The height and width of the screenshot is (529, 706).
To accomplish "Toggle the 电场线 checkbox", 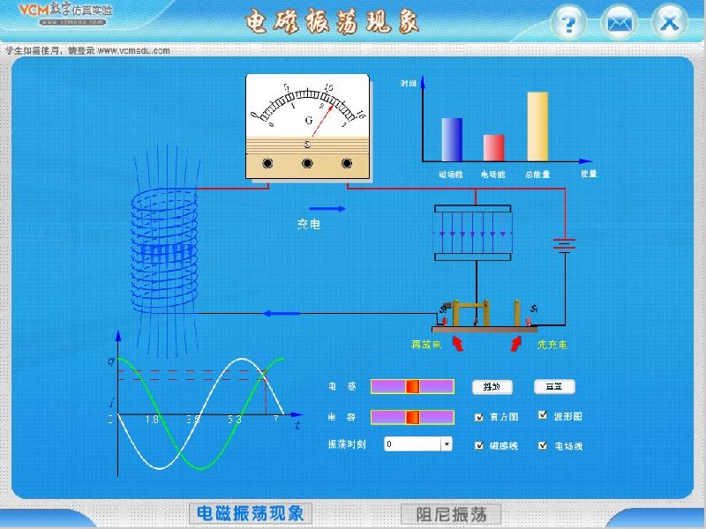I will click(x=543, y=445).
